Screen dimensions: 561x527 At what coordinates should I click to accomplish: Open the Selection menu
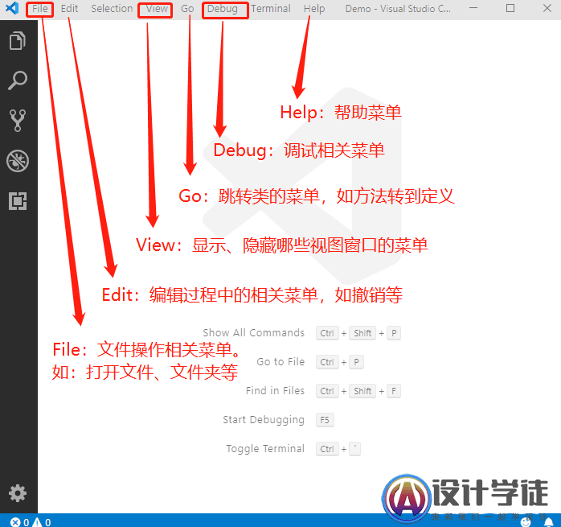tap(112, 9)
